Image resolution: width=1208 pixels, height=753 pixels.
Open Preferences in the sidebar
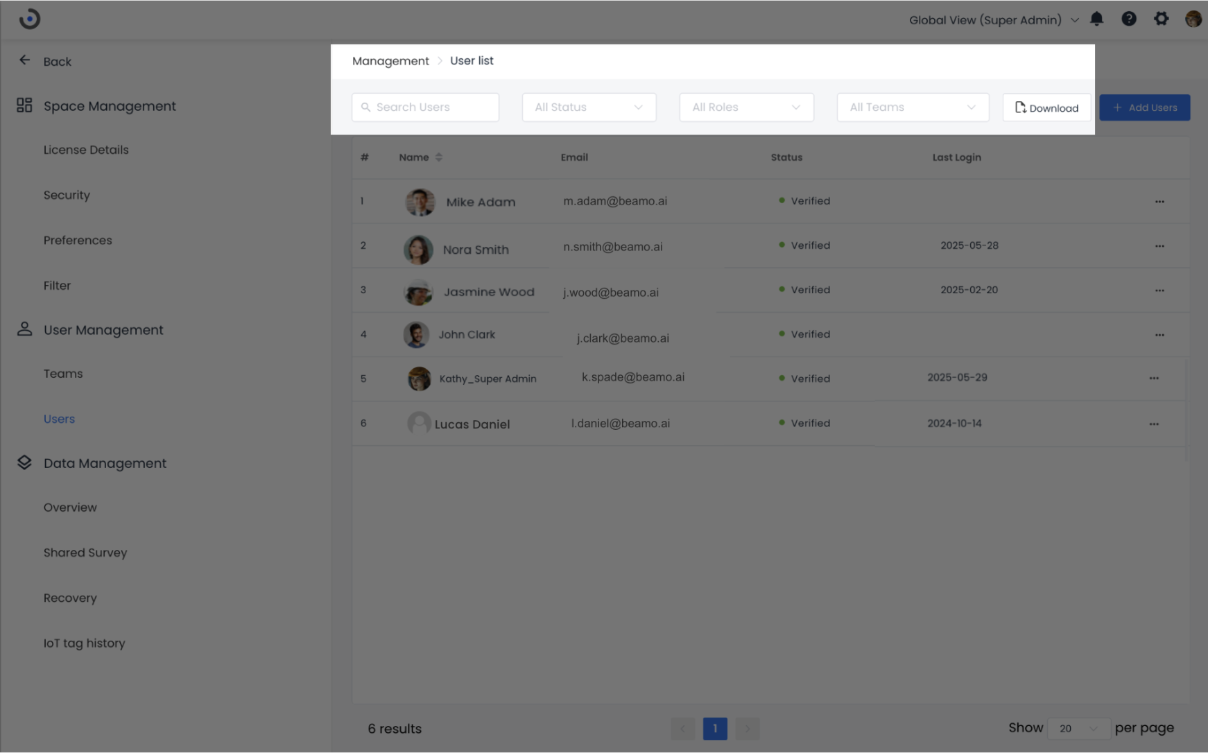78,240
